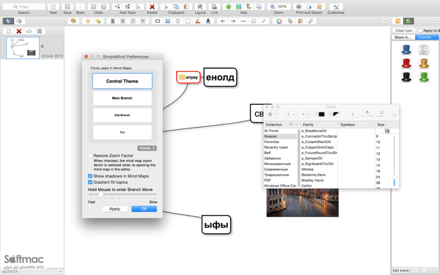Select the Text font style box
Viewport: 440px width, 275px height.
(x=122, y=132)
